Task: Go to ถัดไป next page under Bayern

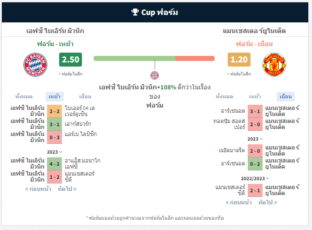Action: (x=67, y=189)
